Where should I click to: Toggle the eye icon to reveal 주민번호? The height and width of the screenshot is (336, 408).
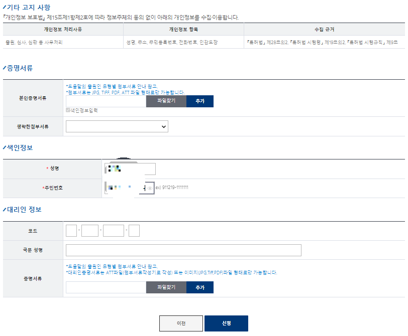[150, 188]
